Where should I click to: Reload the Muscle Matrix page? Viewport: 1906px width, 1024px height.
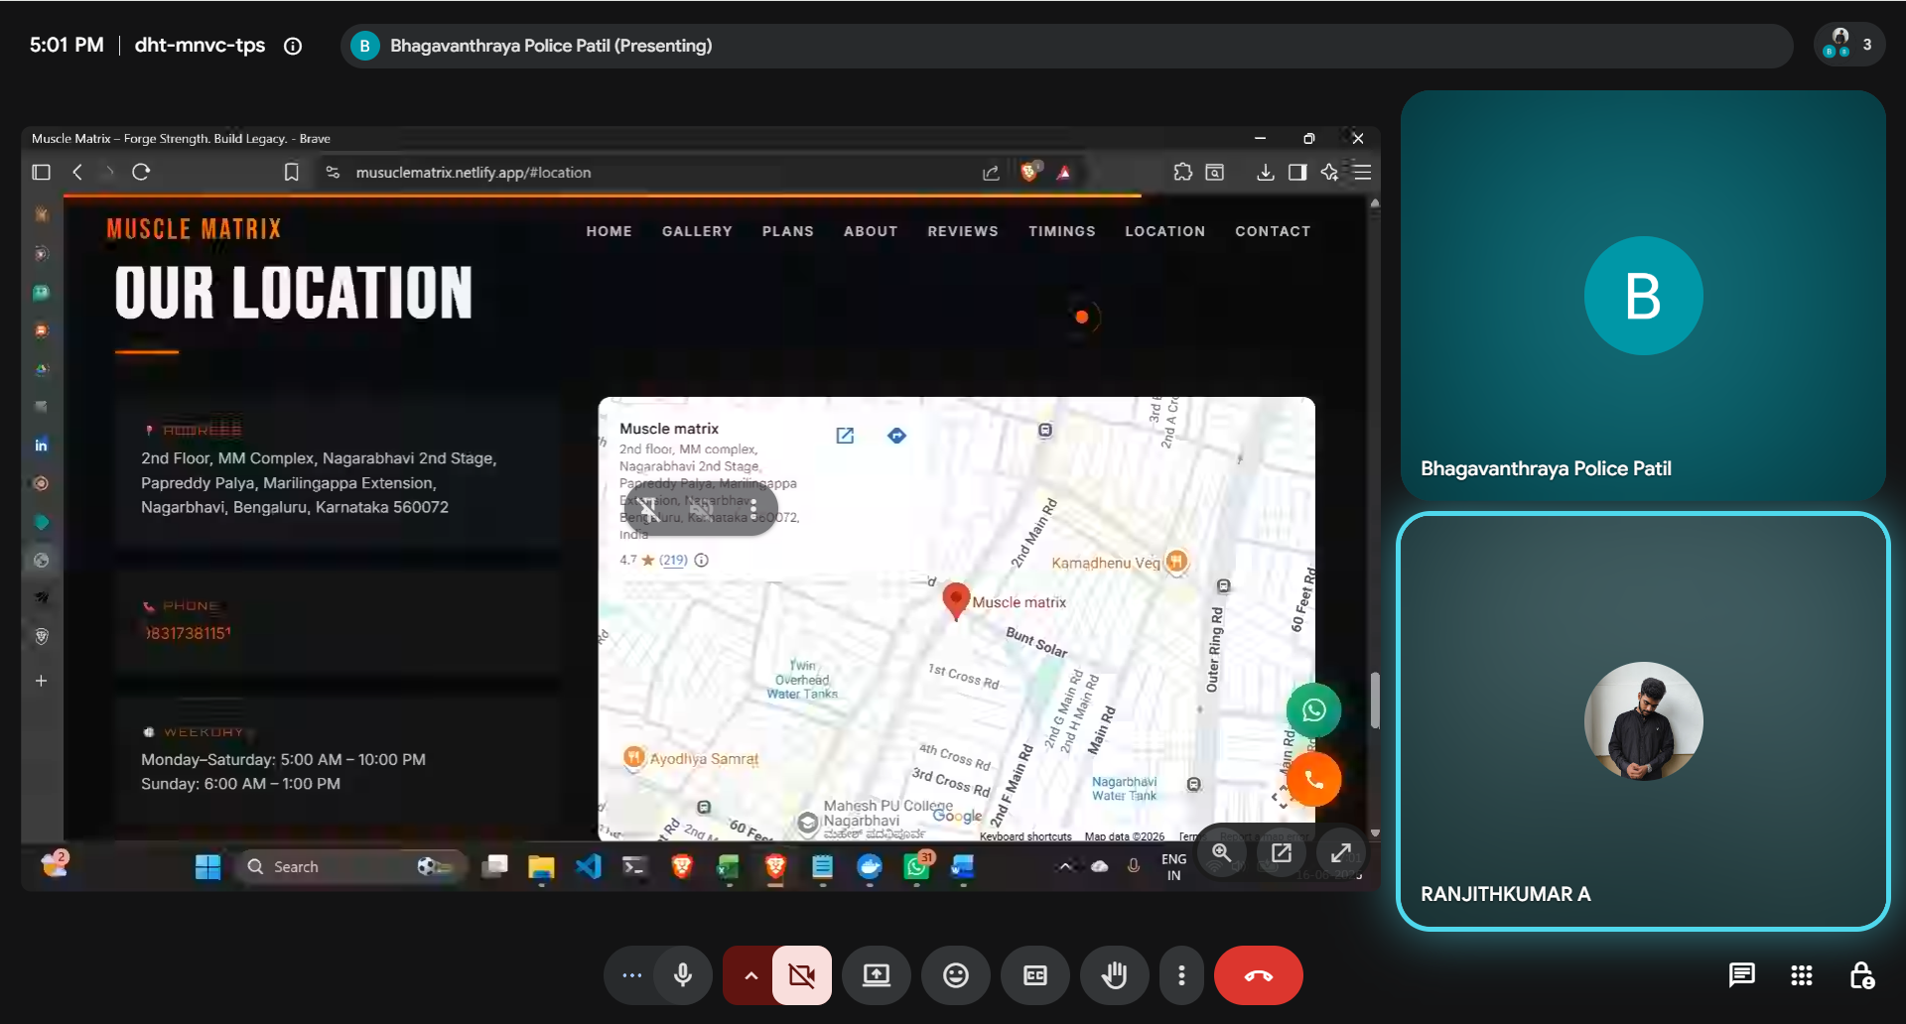click(141, 172)
